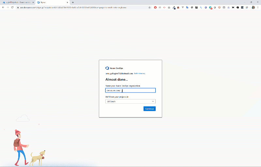Click the Switch directory link
The width and height of the screenshot is (261, 167).
[x=140, y=73]
